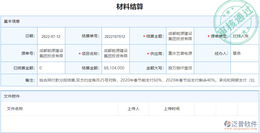
Task: Click the 供应商 field showing 重庆艺普电源
Action: point(180,53)
